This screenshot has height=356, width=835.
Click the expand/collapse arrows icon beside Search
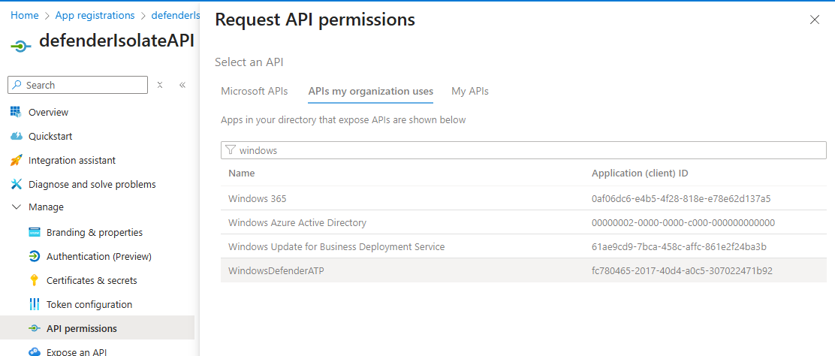pyautogui.click(x=160, y=85)
